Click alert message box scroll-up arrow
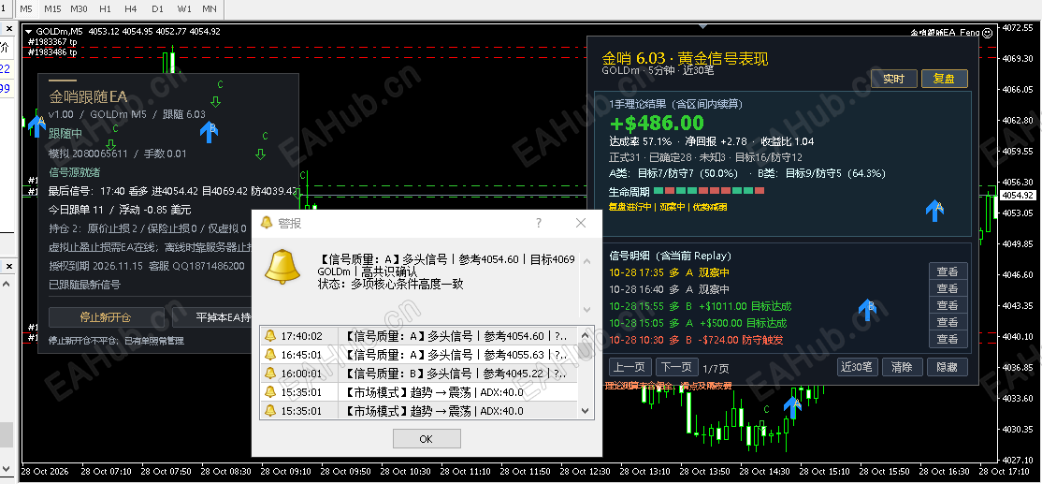Image resolution: width=1042 pixels, height=484 pixels. [x=586, y=261]
